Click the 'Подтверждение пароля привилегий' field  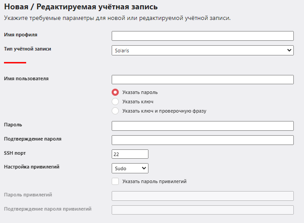click(x=203, y=210)
